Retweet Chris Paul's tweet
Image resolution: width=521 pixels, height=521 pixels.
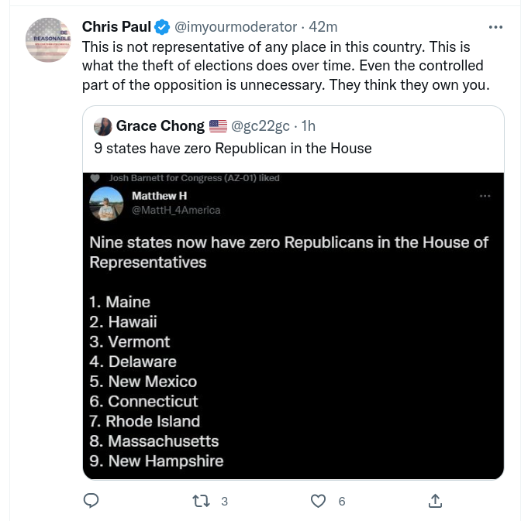click(201, 501)
